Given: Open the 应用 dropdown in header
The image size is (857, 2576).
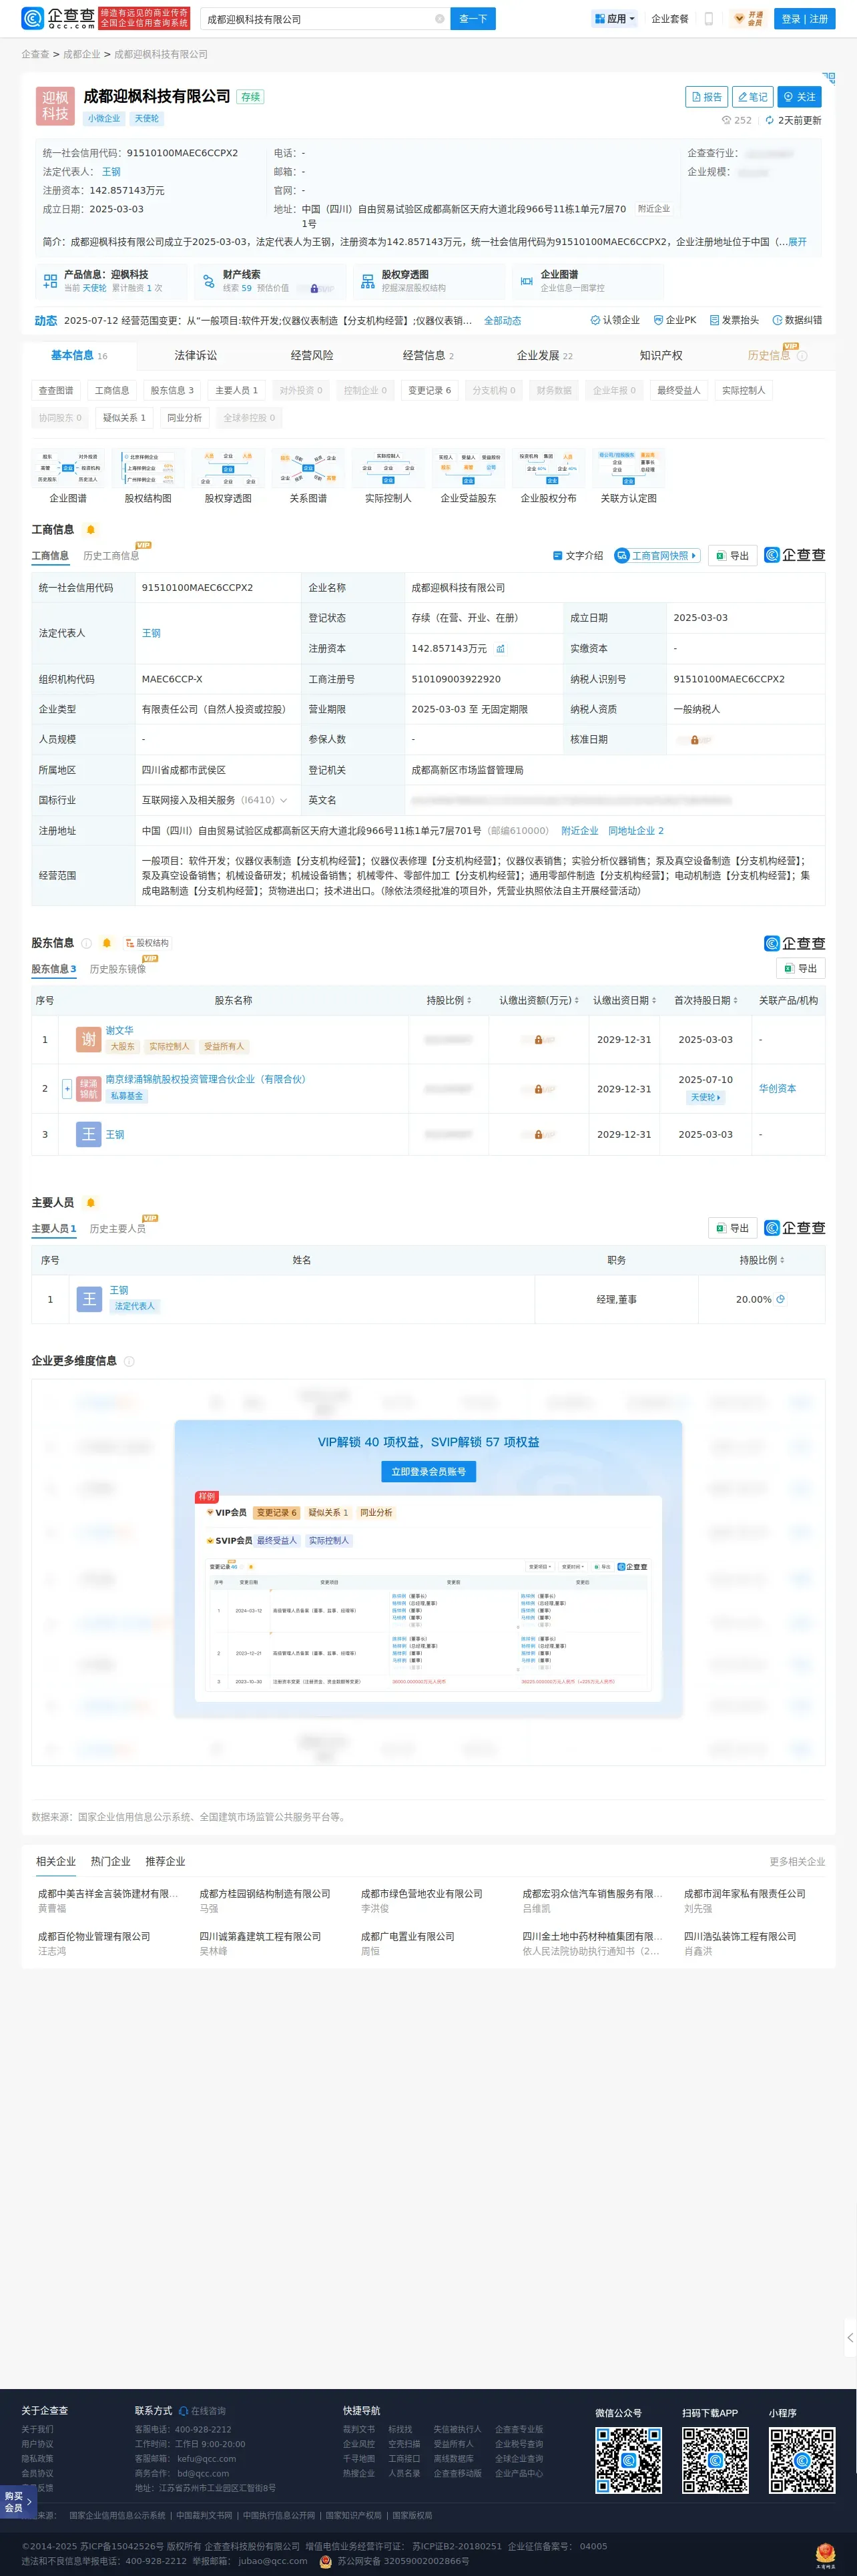Looking at the screenshot, I should pyautogui.click(x=614, y=19).
